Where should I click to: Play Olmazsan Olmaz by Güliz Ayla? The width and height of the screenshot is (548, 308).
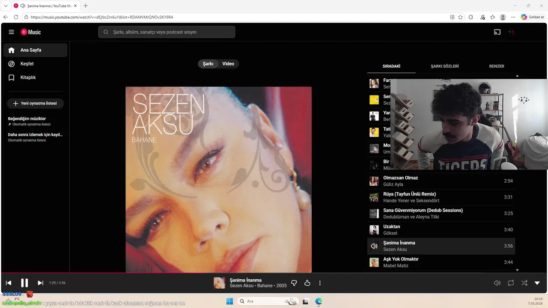pyautogui.click(x=441, y=181)
